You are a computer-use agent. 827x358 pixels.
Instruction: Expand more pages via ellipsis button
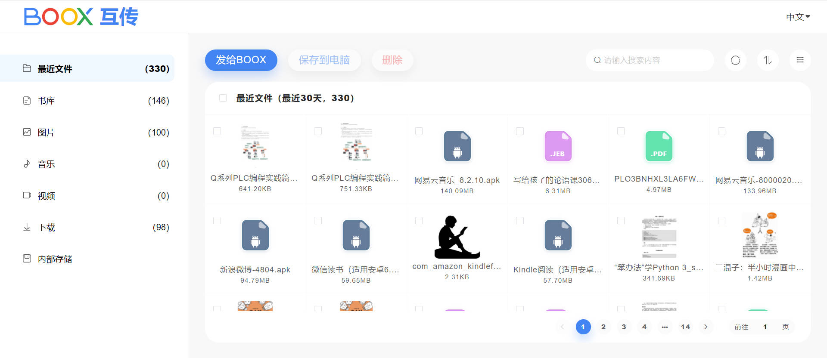point(665,327)
